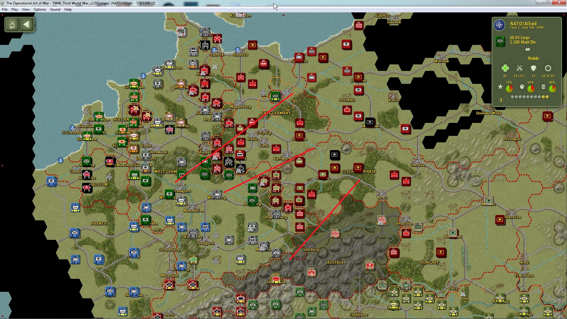This screenshot has width=567, height=319.
Task: Click the Leipzig city label
Action: coord(264,133)
